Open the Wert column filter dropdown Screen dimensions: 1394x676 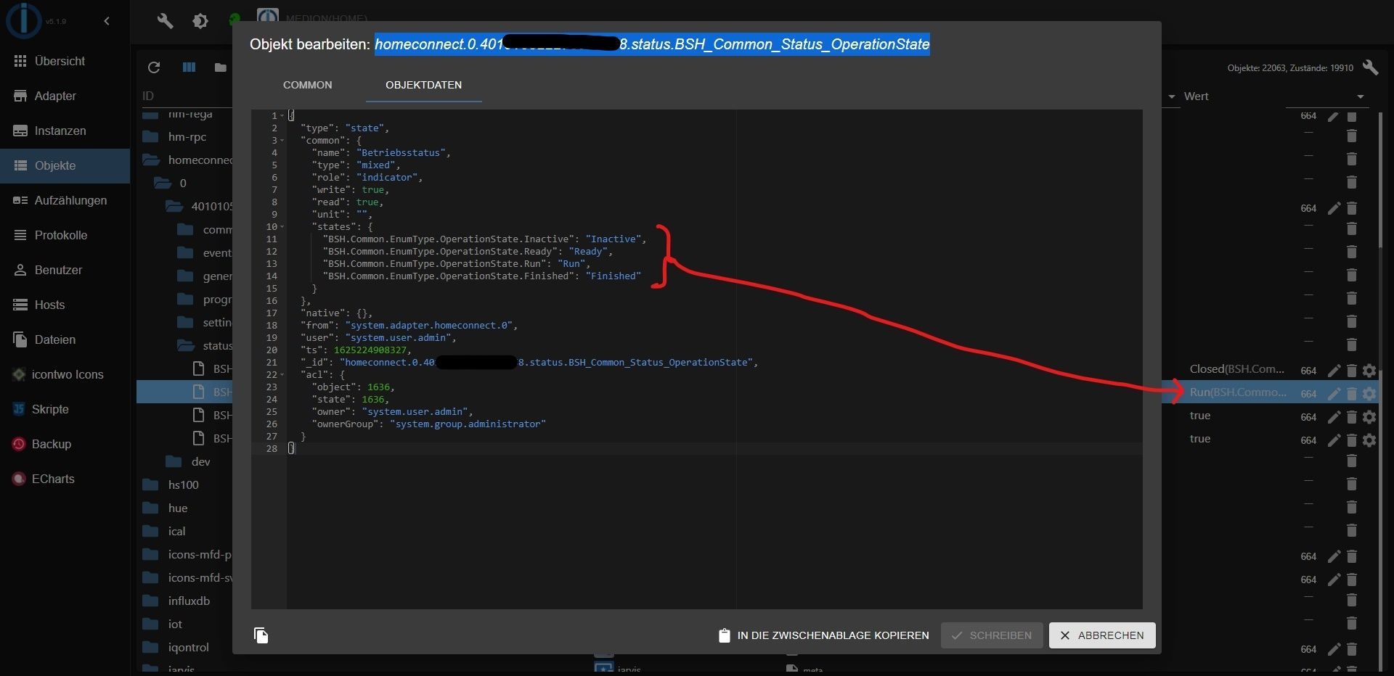click(x=1361, y=96)
